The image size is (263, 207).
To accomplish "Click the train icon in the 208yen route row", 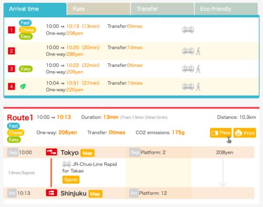I will coord(188,29).
